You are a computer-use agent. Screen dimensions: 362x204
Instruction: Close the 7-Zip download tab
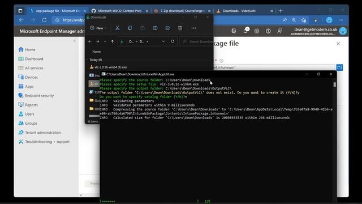[209, 11]
